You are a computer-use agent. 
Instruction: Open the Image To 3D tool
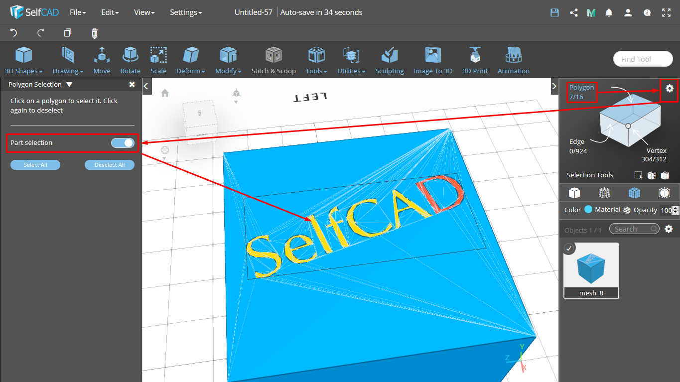click(433, 60)
